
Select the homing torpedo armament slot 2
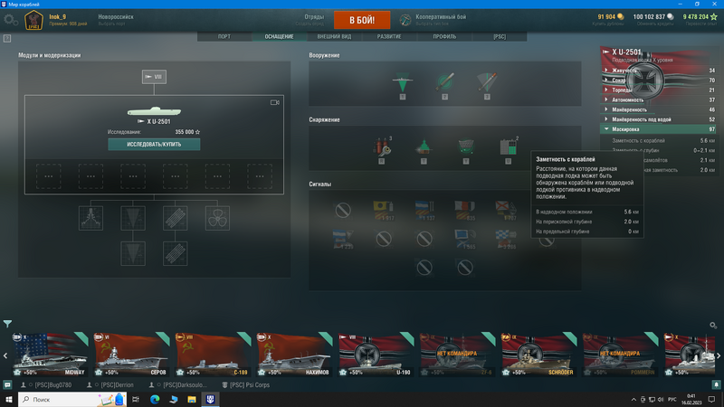coord(444,82)
